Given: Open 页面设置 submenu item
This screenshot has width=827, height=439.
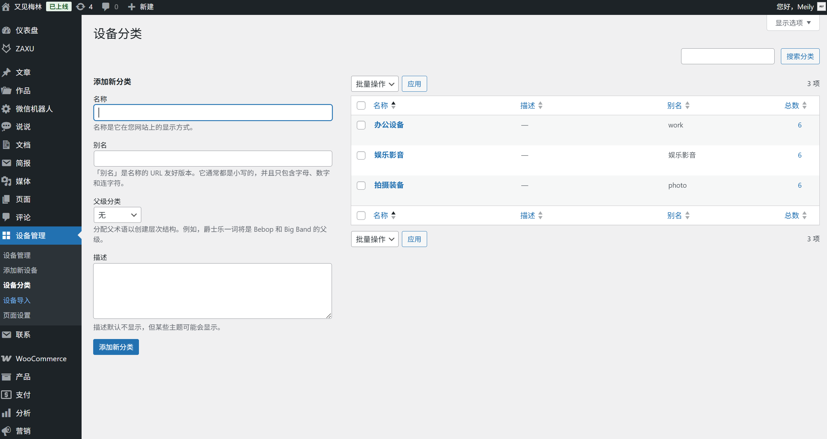Looking at the screenshot, I should pos(17,316).
